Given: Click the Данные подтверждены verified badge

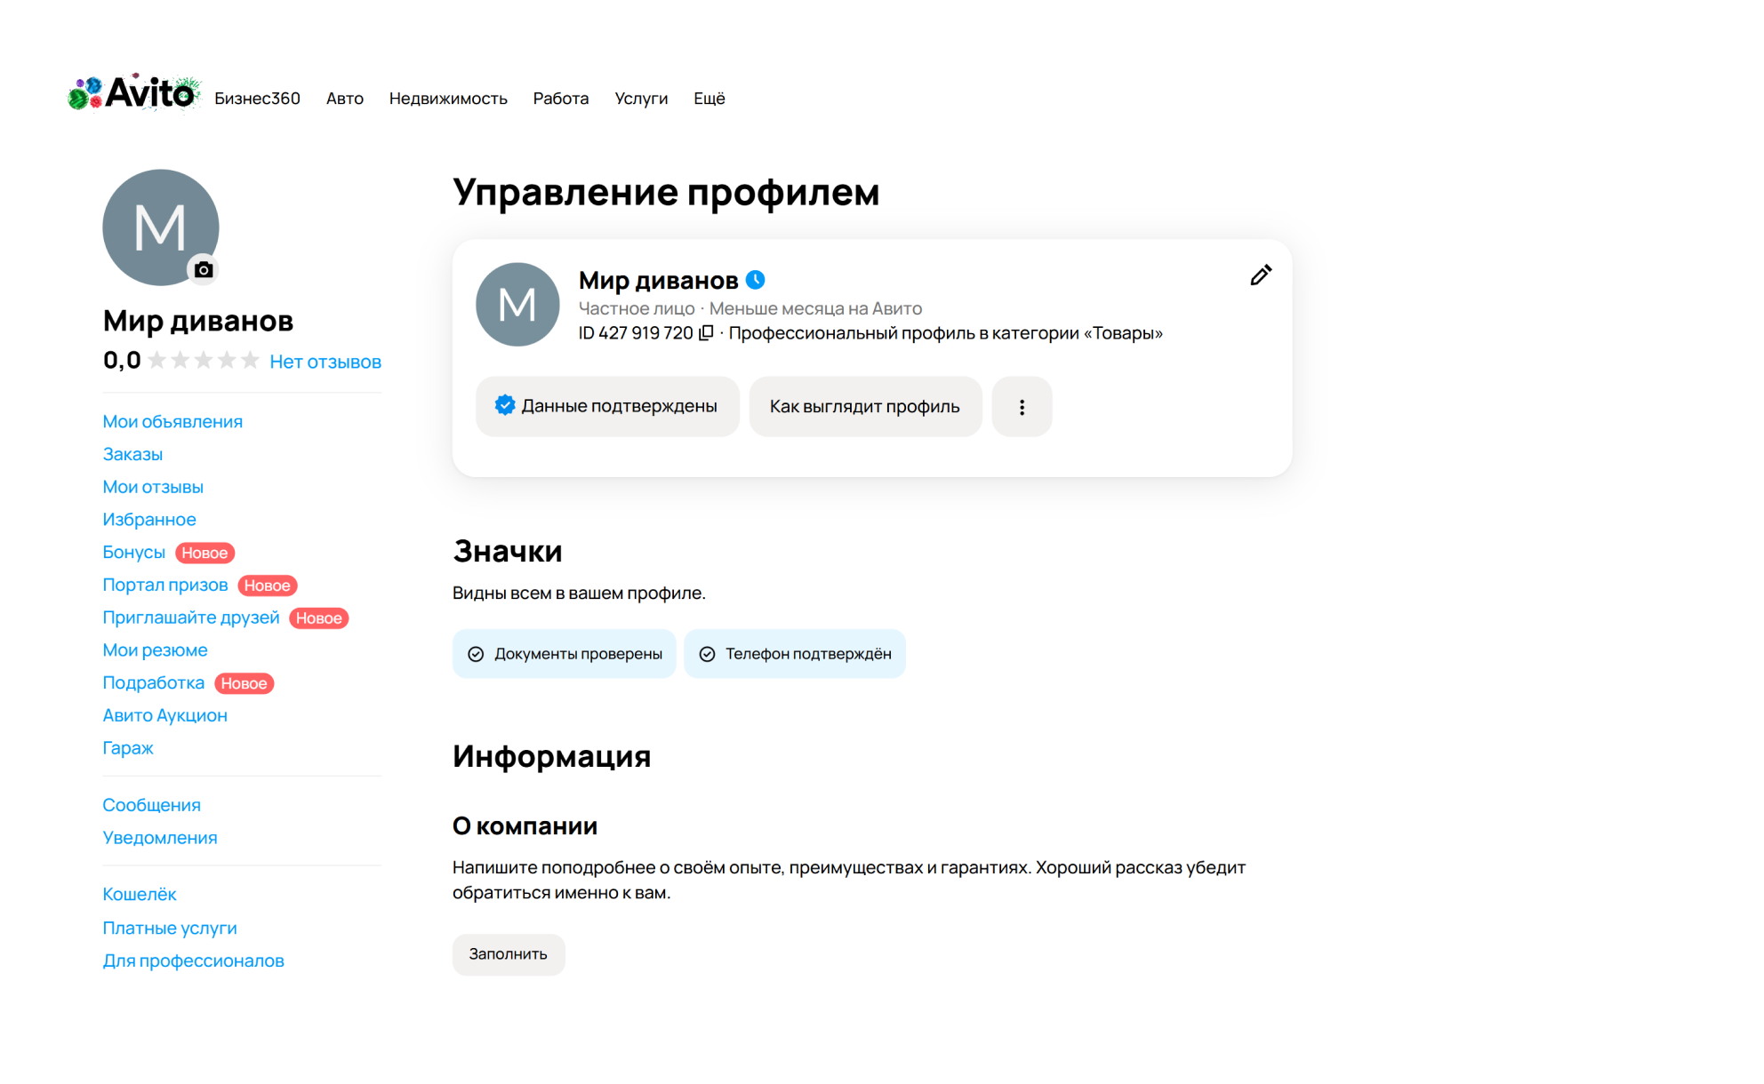Looking at the screenshot, I should coord(607,406).
